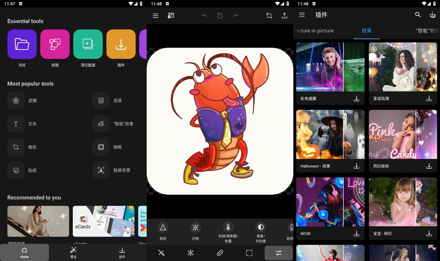Image resolution: width=440 pixels, height=261 pixels.
Task: Open search on the 插件 page
Action: coord(418,15)
